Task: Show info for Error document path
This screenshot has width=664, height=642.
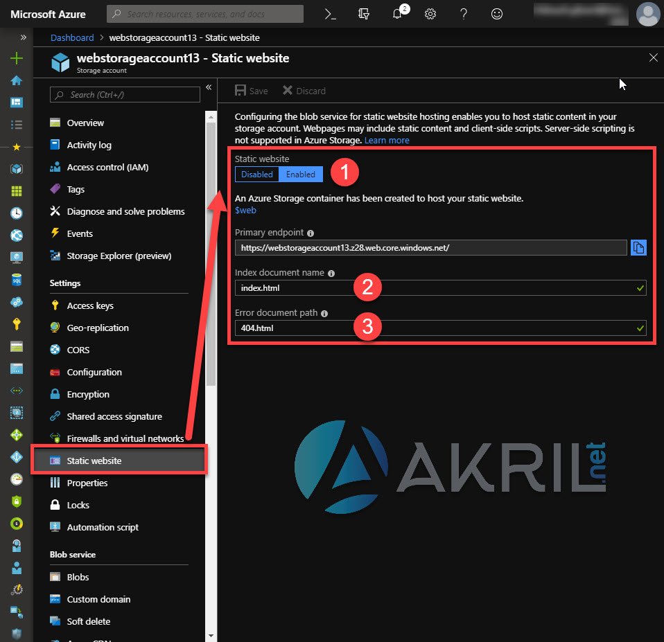Action: [x=324, y=314]
